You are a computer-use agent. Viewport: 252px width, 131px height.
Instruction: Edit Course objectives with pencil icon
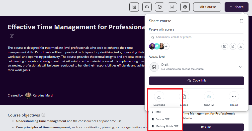pyautogui.click(x=43, y=115)
